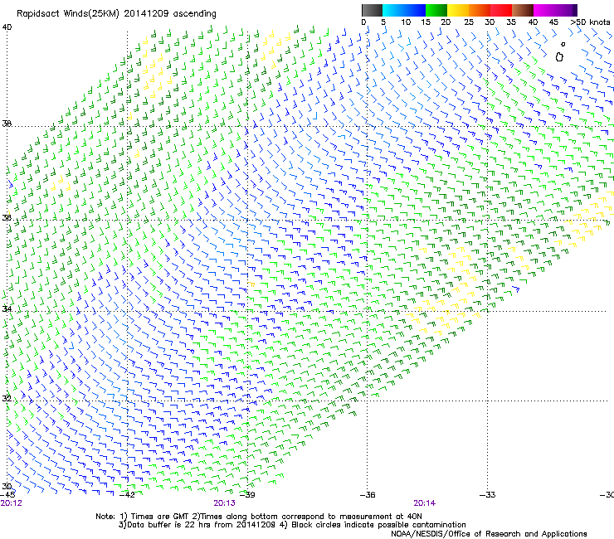
Task: Click the '35' label under the color scale
Action: click(511, 22)
